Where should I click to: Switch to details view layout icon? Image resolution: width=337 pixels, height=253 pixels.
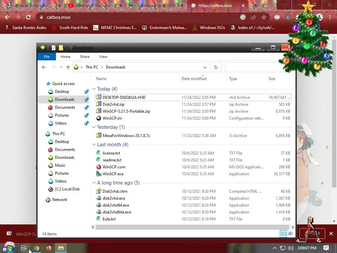tap(283, 234)
